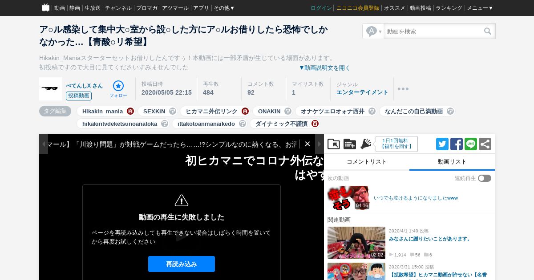
Task: Open the ランキング link
Action: (449, 8)
